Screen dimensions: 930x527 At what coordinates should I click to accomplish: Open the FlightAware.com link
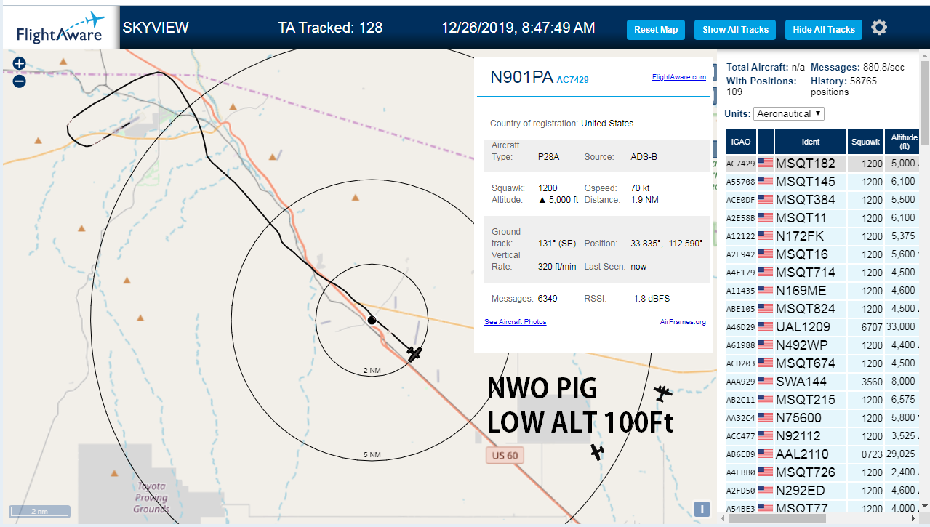point(679,76)
